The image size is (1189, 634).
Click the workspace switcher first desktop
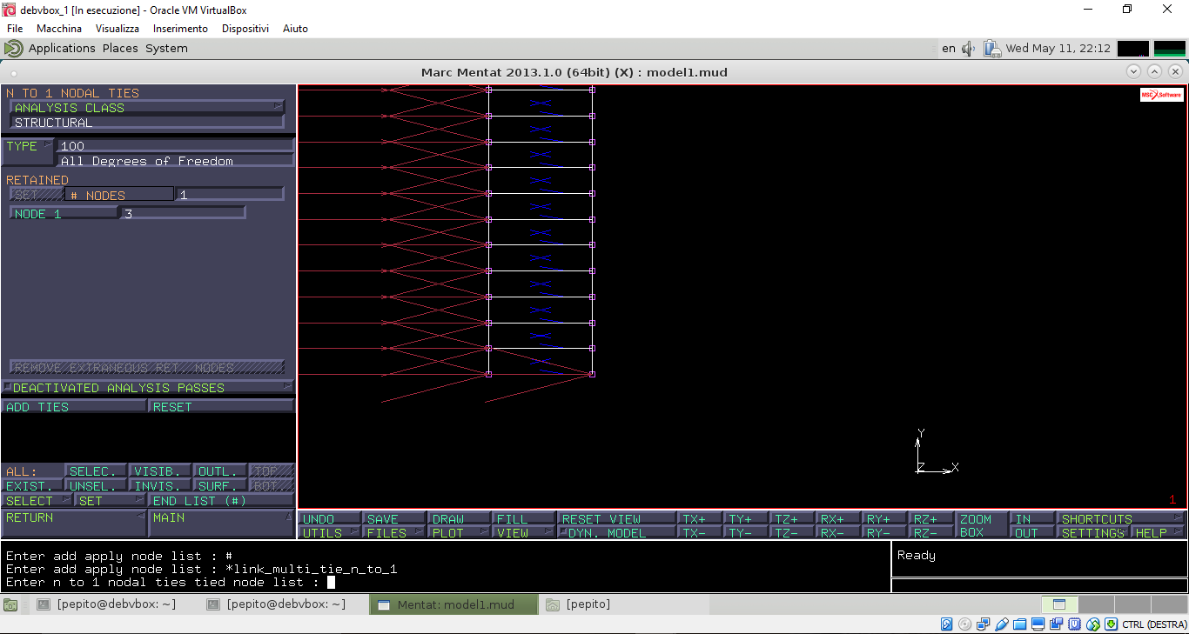pyautogui.click(x=1058, y=604)
